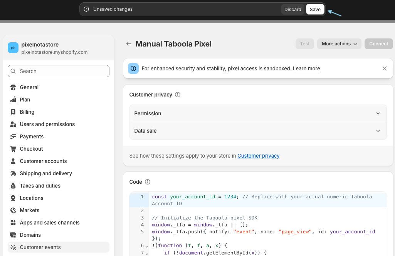The image size is (395, 256).
Task: Click the Apps and sales channels icon
Action: [13, 223]
